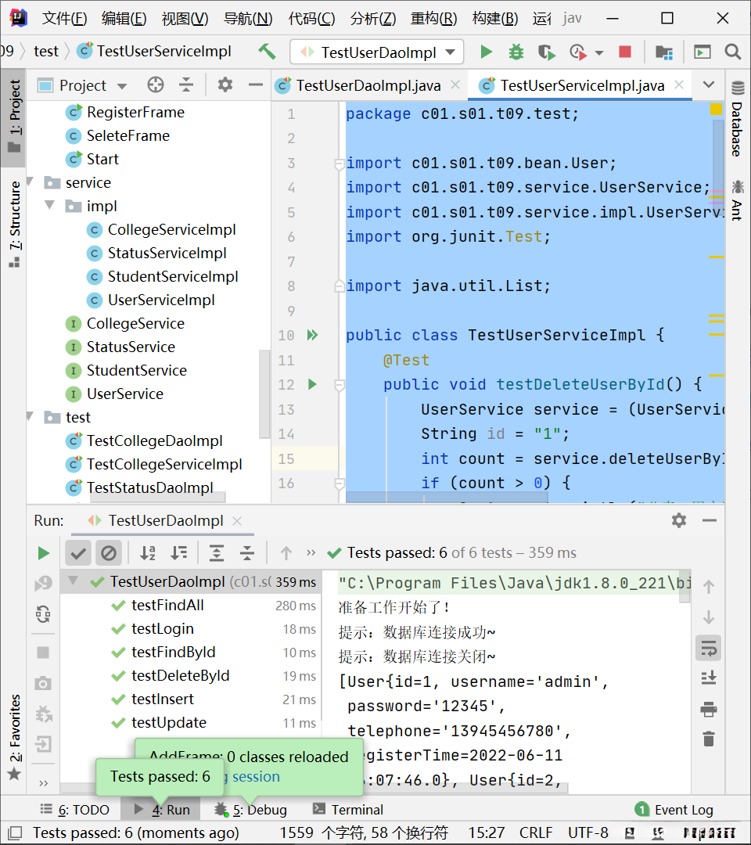Toggle show passed tests checkmark button

78,553
